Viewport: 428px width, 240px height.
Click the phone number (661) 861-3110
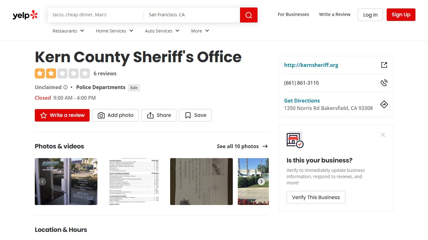coord(301,83)
